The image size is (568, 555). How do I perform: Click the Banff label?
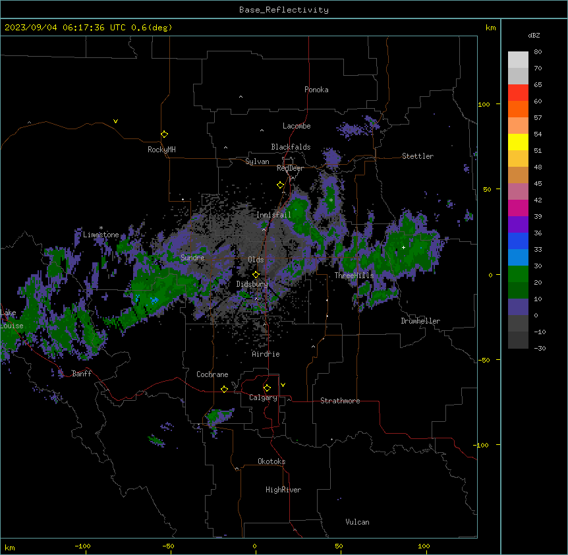82,374
